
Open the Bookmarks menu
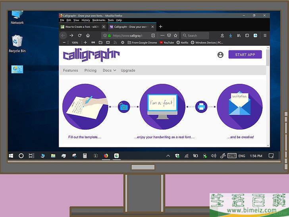coord(99,20)
